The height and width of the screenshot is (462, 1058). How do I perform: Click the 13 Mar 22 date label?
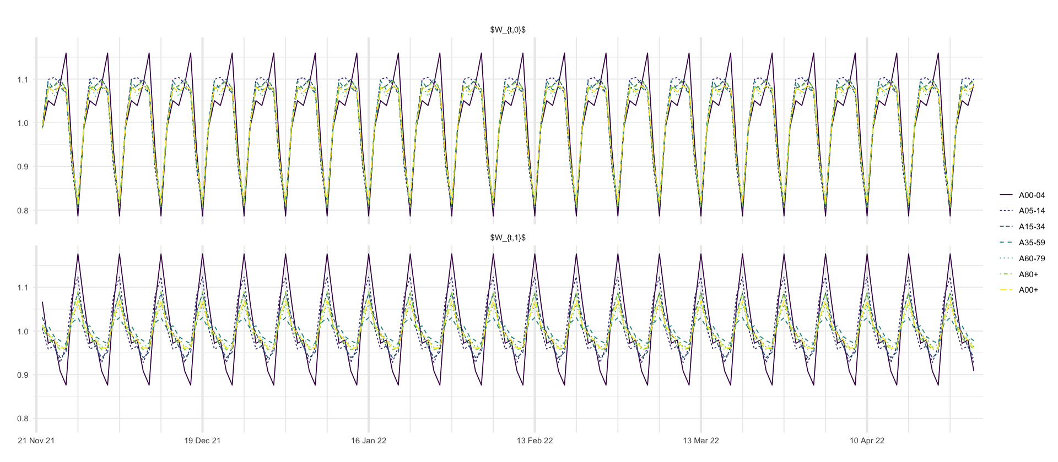pyautogui.click(x=701, y=441)
